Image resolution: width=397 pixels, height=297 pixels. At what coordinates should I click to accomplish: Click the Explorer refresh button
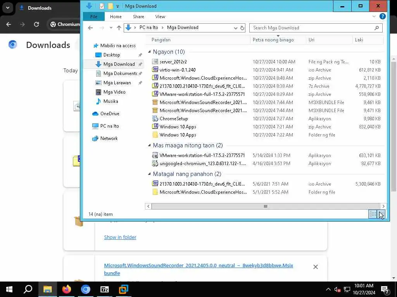(x=242, y=28)
